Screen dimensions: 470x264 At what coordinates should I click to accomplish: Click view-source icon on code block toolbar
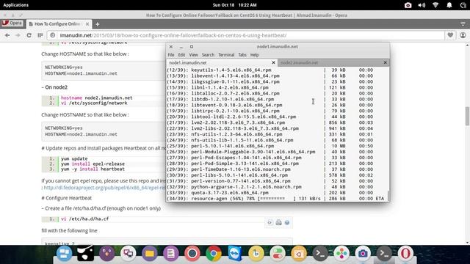point(270,222)
